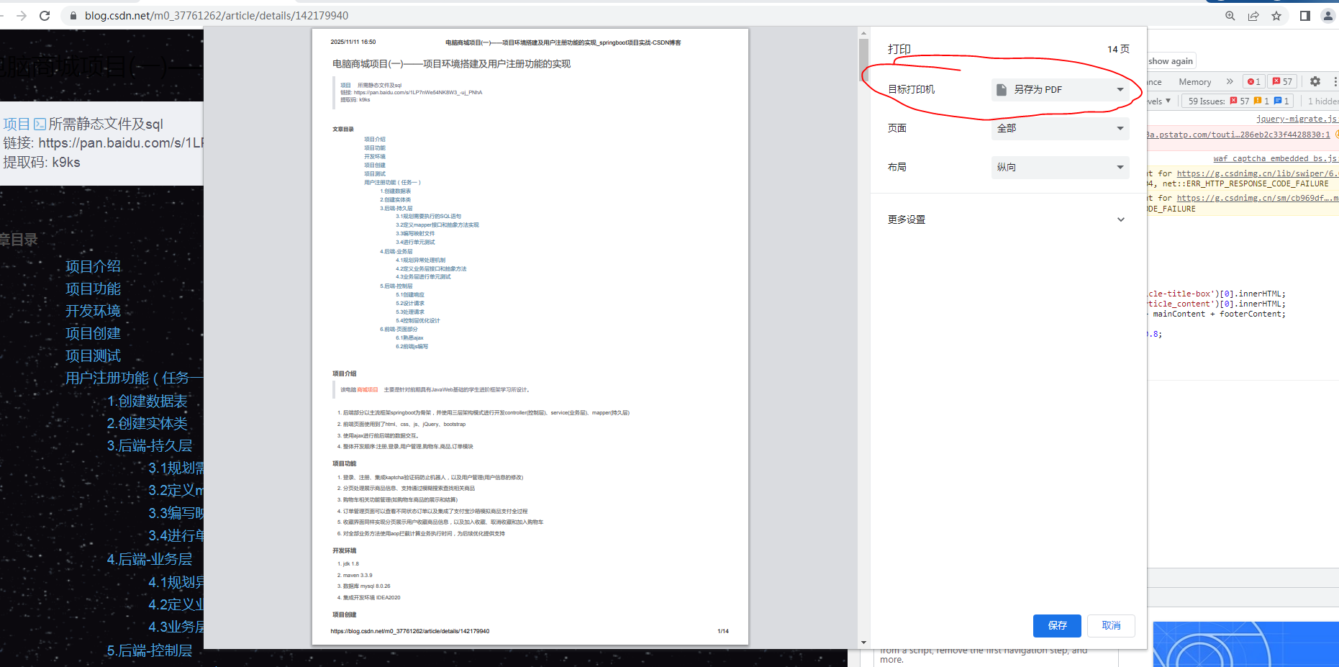The width and height of the screenshot is (1339, 667).
Task: Bookmark this page with the star icon
Action: coord(1276,16)
